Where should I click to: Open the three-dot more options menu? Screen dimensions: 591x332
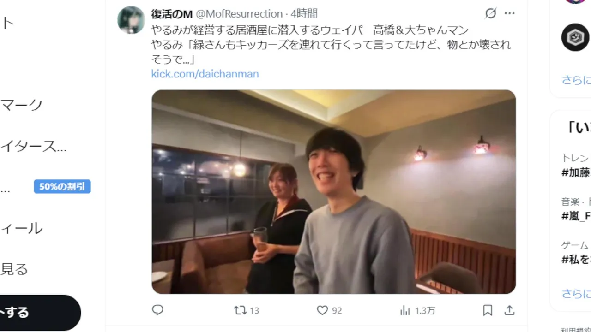pos(509,13)
